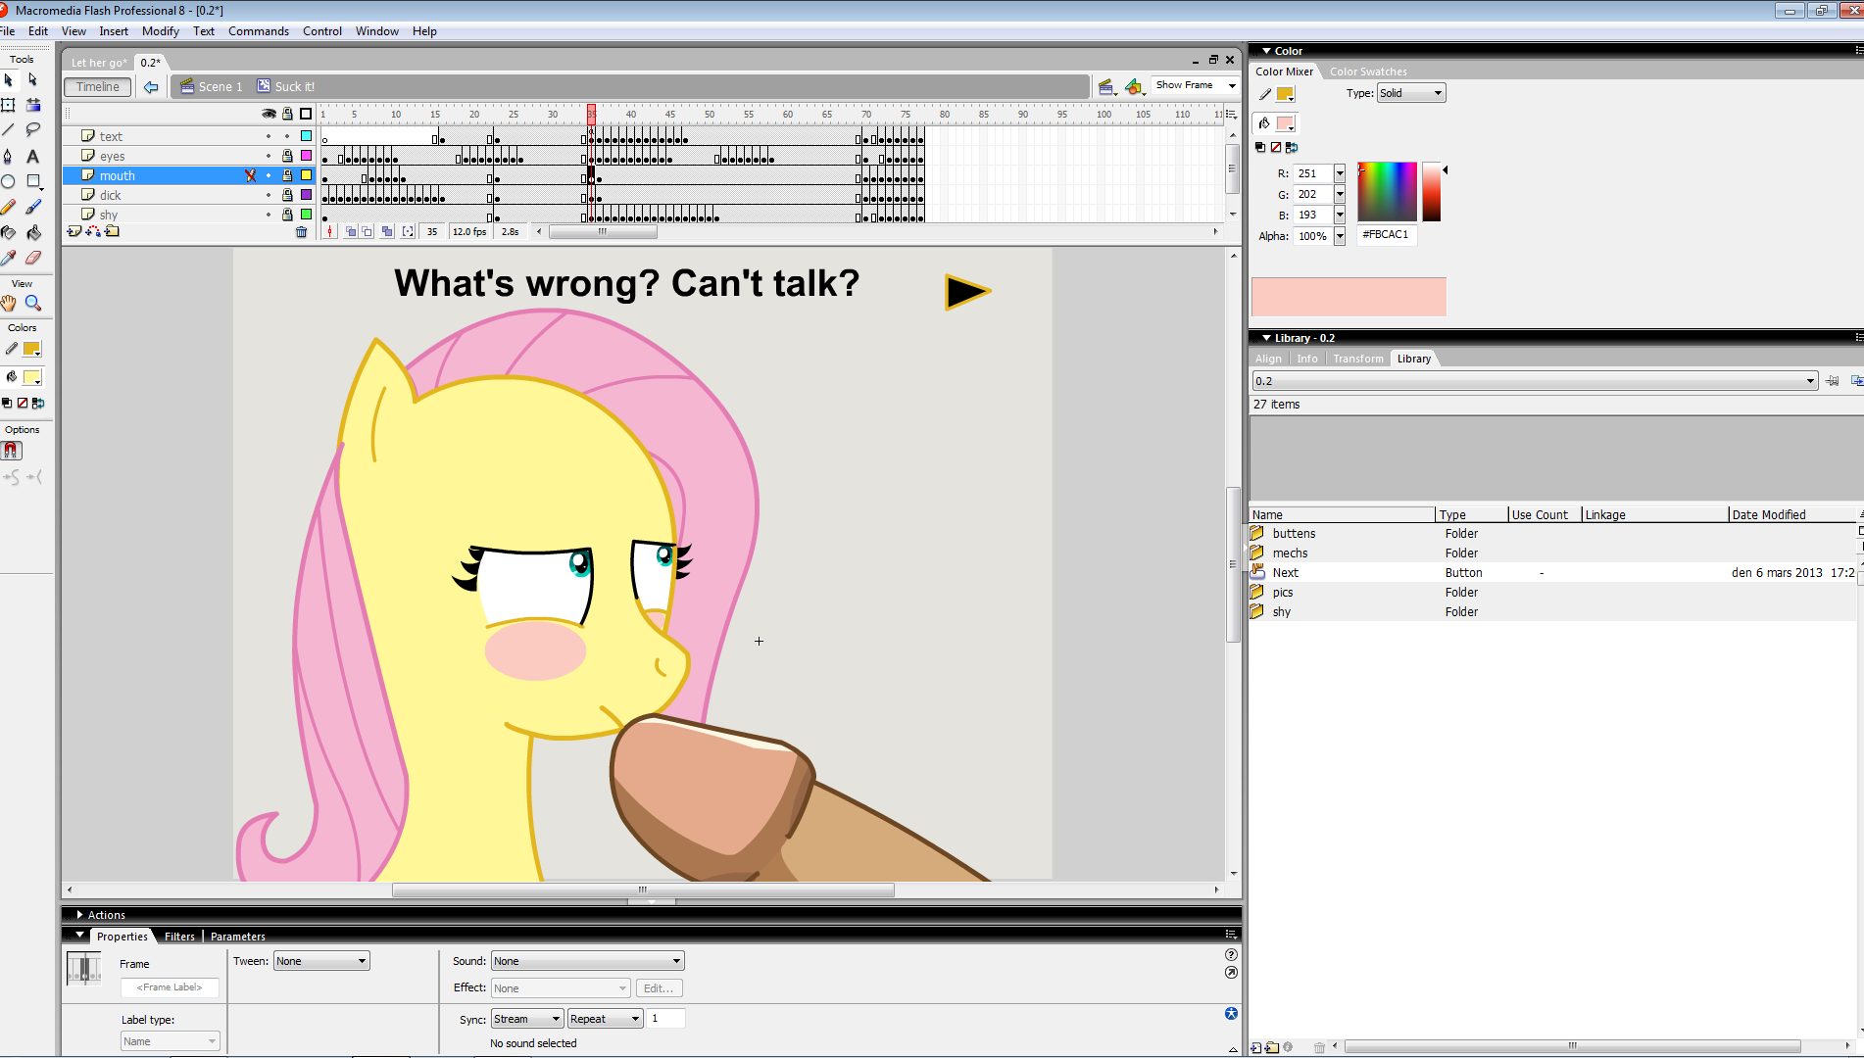Image resolution: width=1864 pixels, height=1058 pixels.
Task: Switch to the Color Swatches tab
Action: tap(1368, 72)
